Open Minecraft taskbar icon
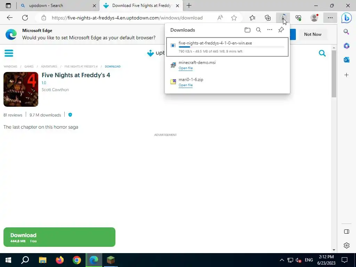The image size is (356, 267). pos(111,260)
